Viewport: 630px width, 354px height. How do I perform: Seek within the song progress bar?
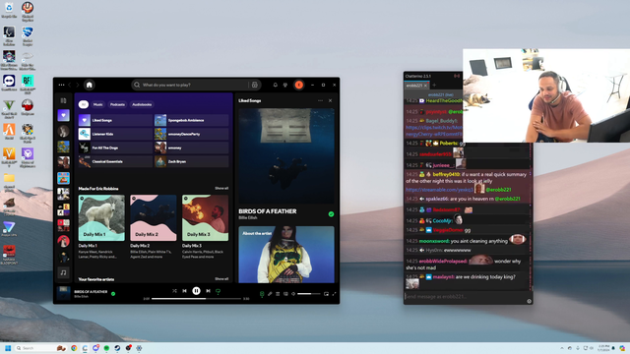point(196,299)
